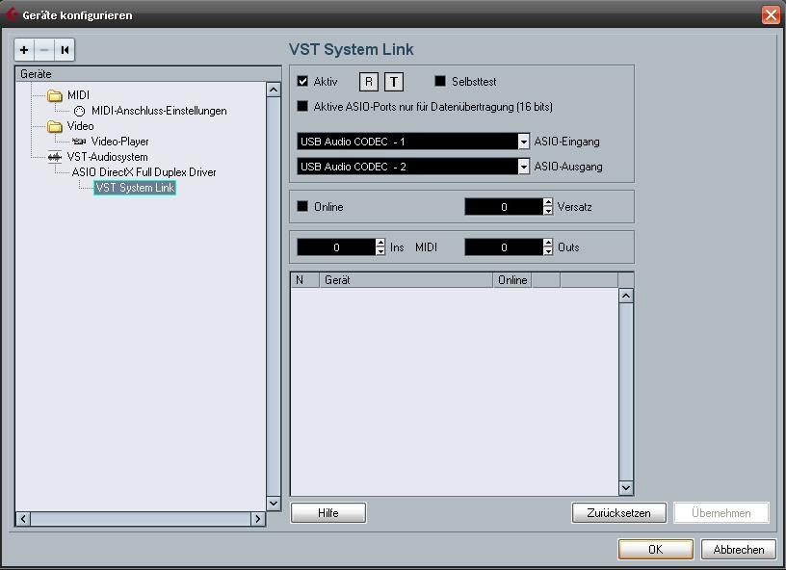This screenshot has width=786, height=570.
Task: Click the N column header
Action: 304,280
